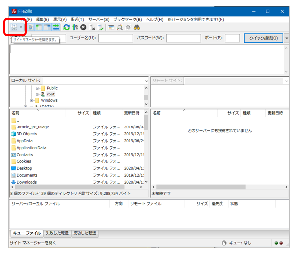
Task: Switch to the キュー ファイル tab
Action: coord(27,233)
